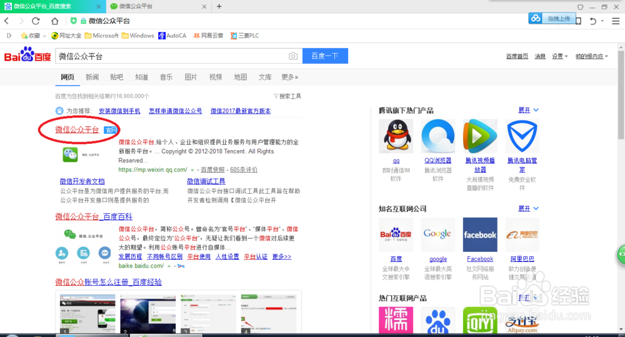The image size is (625, 337).
Task: Open dropdown arrow beside baike.baidu.com URL
Action: [x=169, y=266]
